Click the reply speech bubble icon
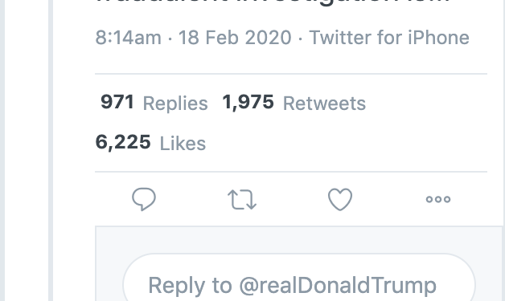 (144, 199)
